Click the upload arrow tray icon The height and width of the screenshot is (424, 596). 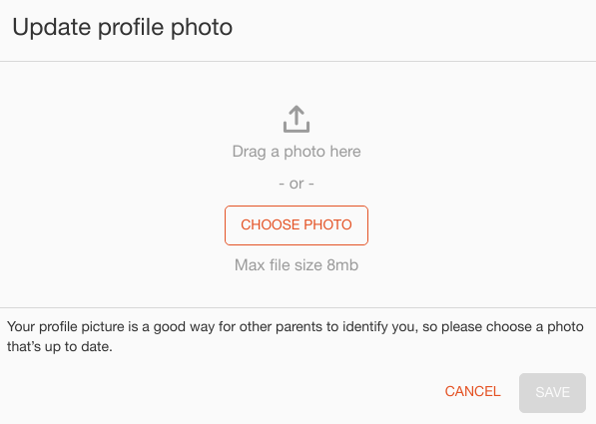(x=297, y=119)
